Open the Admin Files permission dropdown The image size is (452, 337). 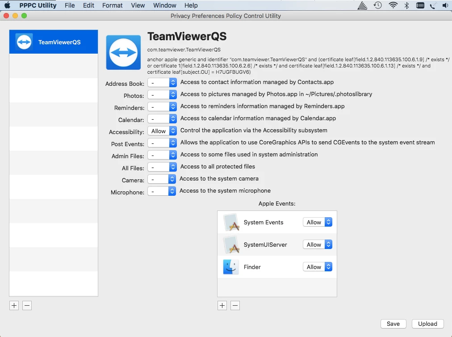(x=162, y=155)
